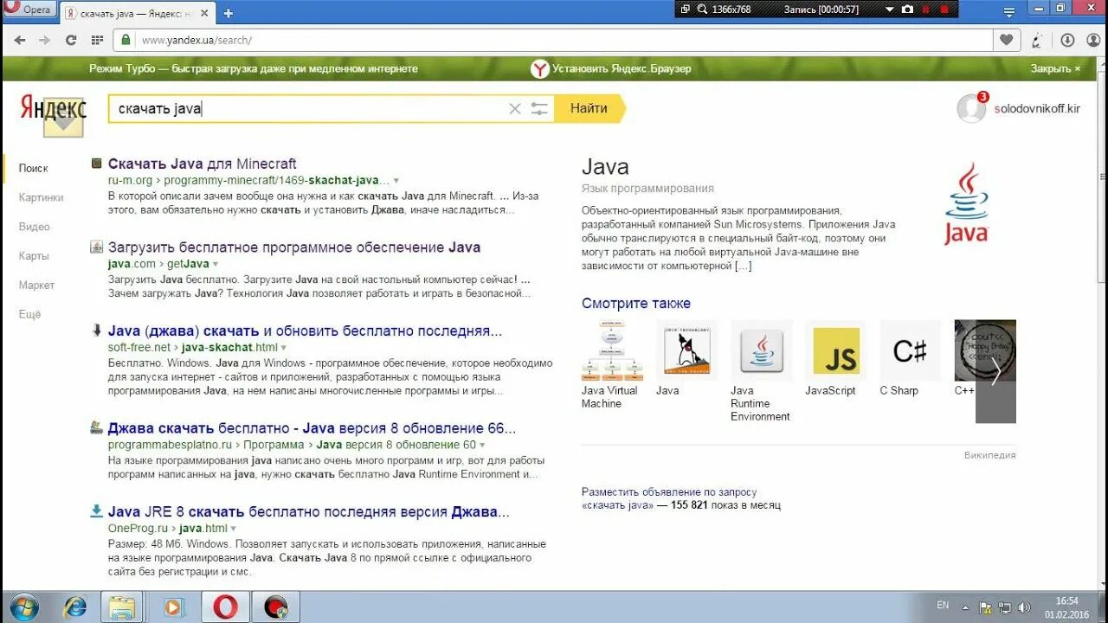
Task: Click Install Yandex Browser link
Action: pos(611,68)
